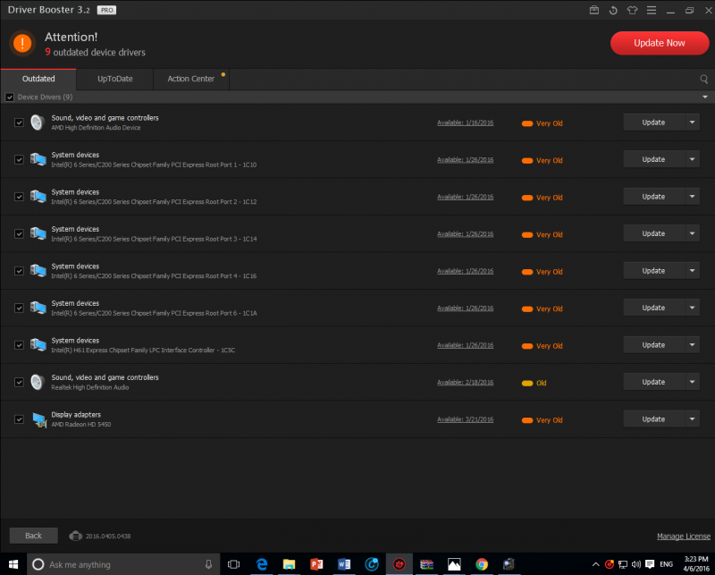
Task: Uncheck the PCI Express Root Port 6 checkbox
Action: [x=19, y=308]
